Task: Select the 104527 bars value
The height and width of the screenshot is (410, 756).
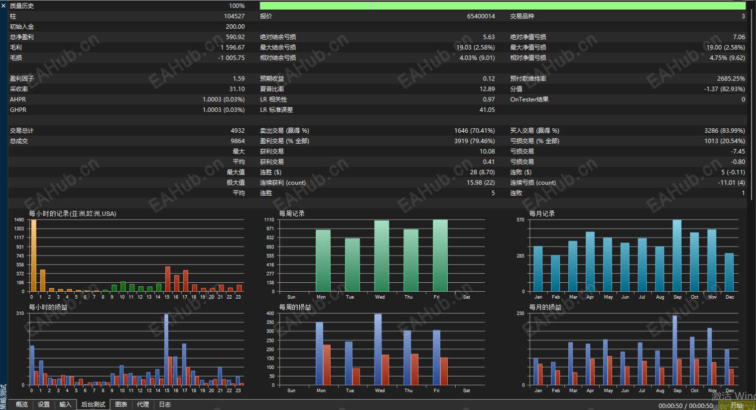Action: pos(235,16)
